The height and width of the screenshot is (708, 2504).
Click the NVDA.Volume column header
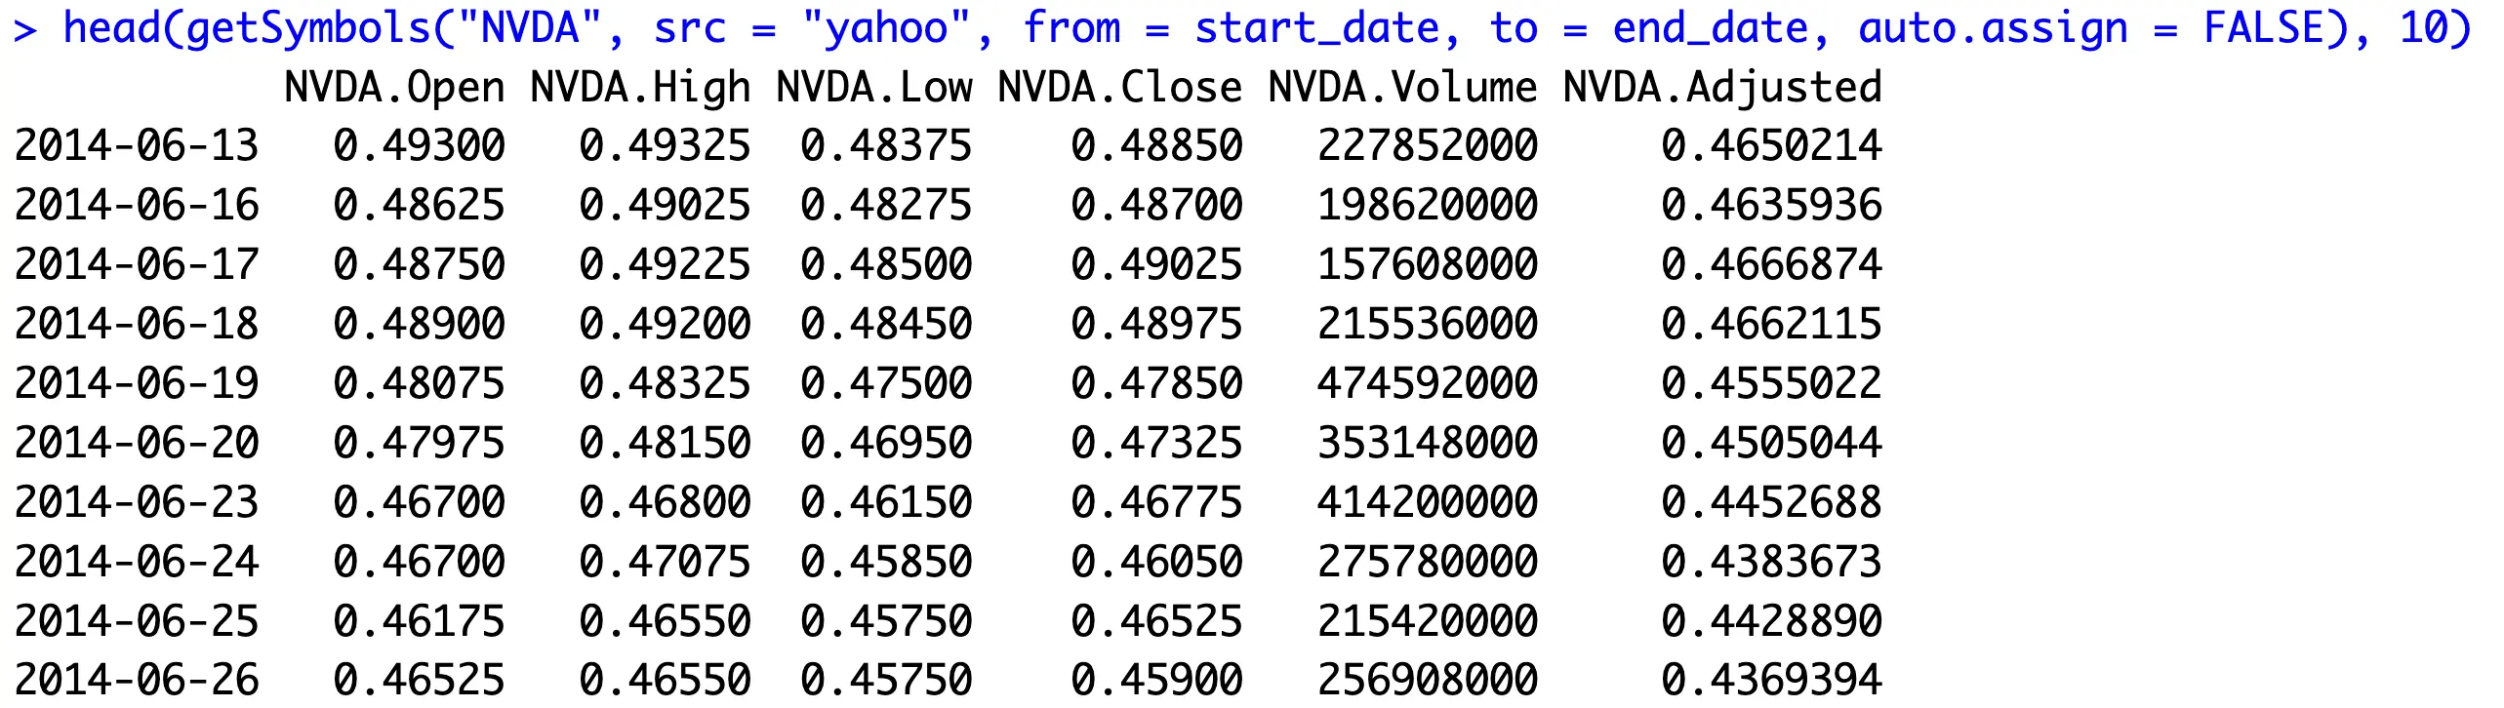tap(1403, 88)
